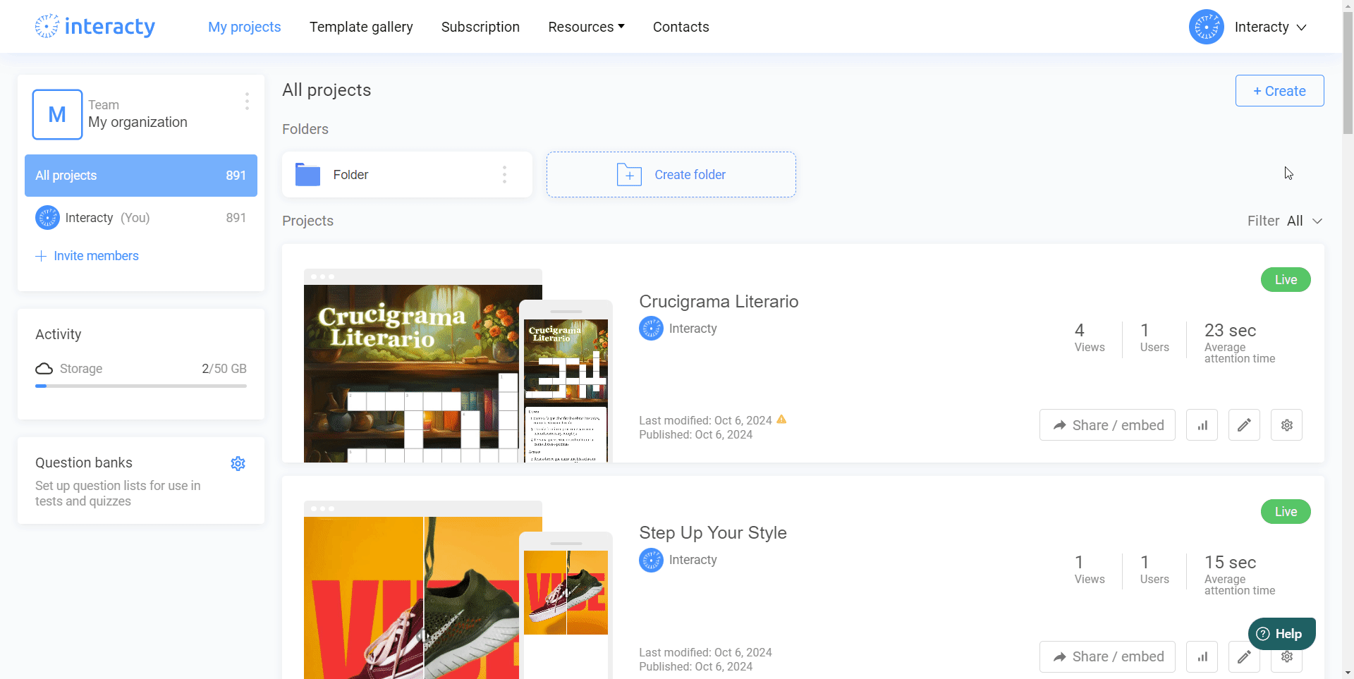Open the Help widget

click(1281, 634)
